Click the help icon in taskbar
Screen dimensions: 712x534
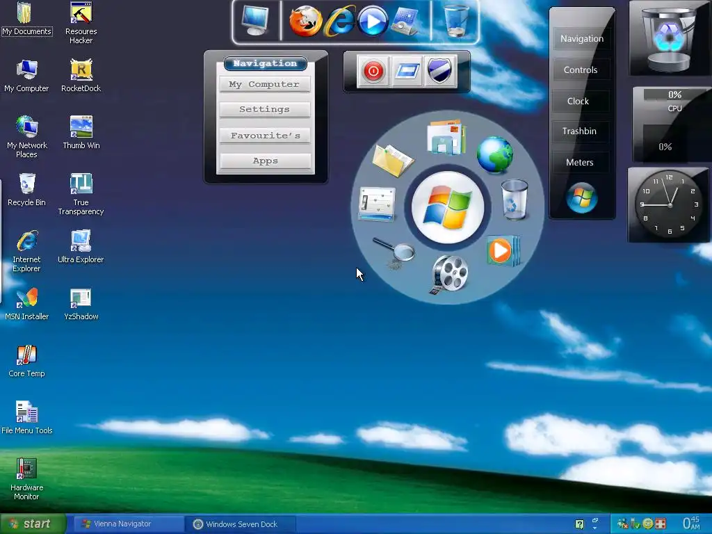tap(579, 524)
